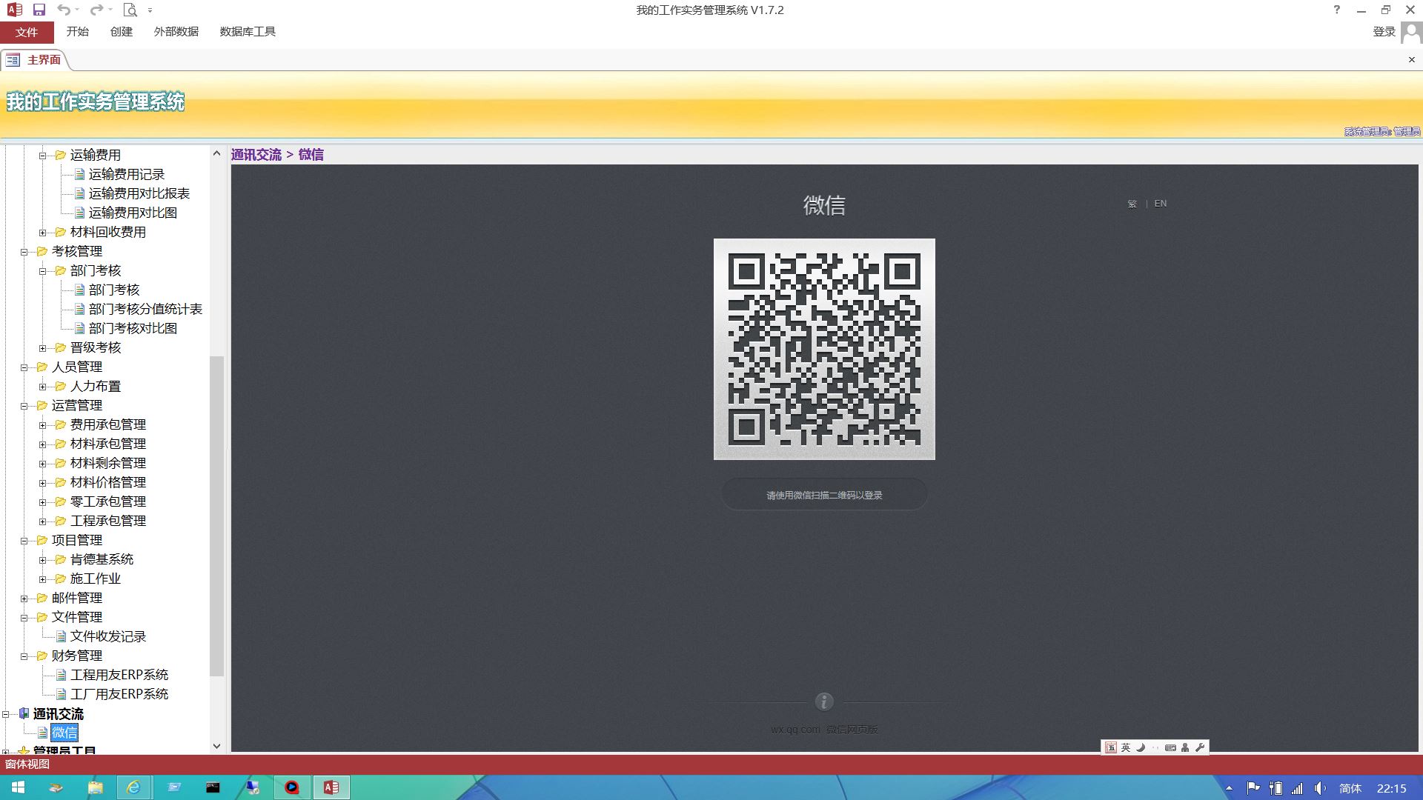
Task: Switch WeChat page to 繁 traditional Chinese
Action: click(x=1132, y=204)
